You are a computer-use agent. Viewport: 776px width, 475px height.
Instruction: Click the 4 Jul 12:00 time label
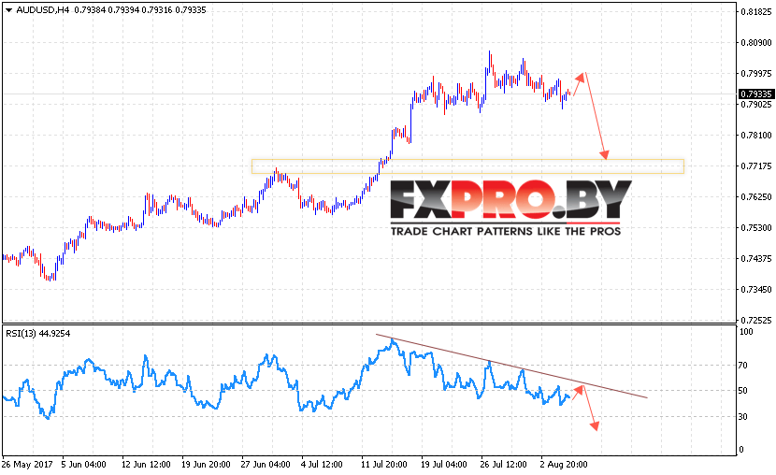coord(323,465)
